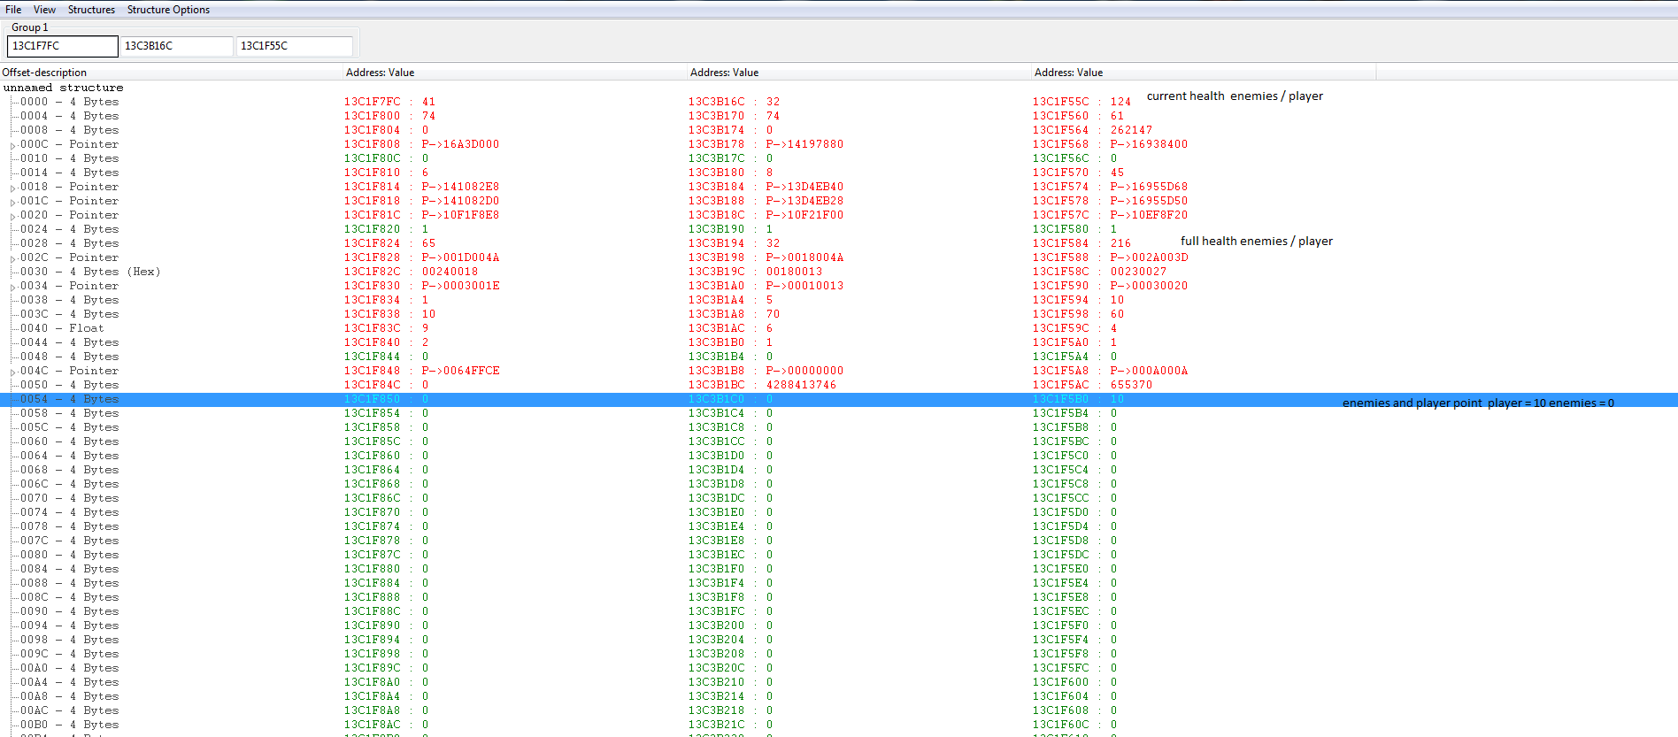Open the File menu

coord(13,10)
